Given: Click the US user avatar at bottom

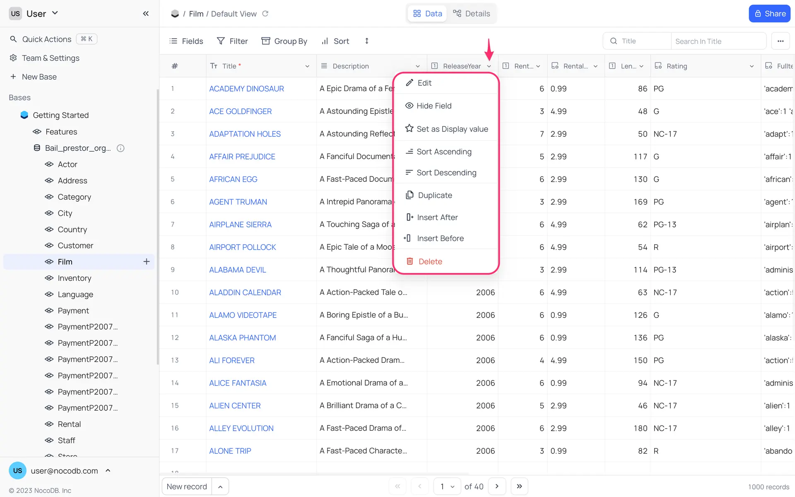Looking at the screenshot, I should click(17, 470).
